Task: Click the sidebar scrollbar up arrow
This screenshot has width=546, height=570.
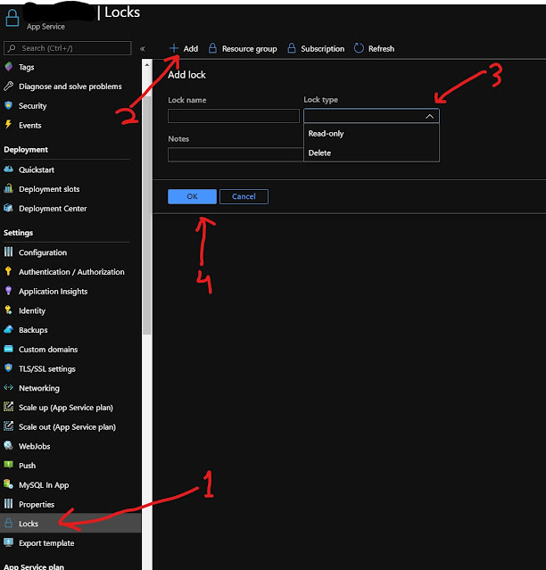Action: click(147, 65)
